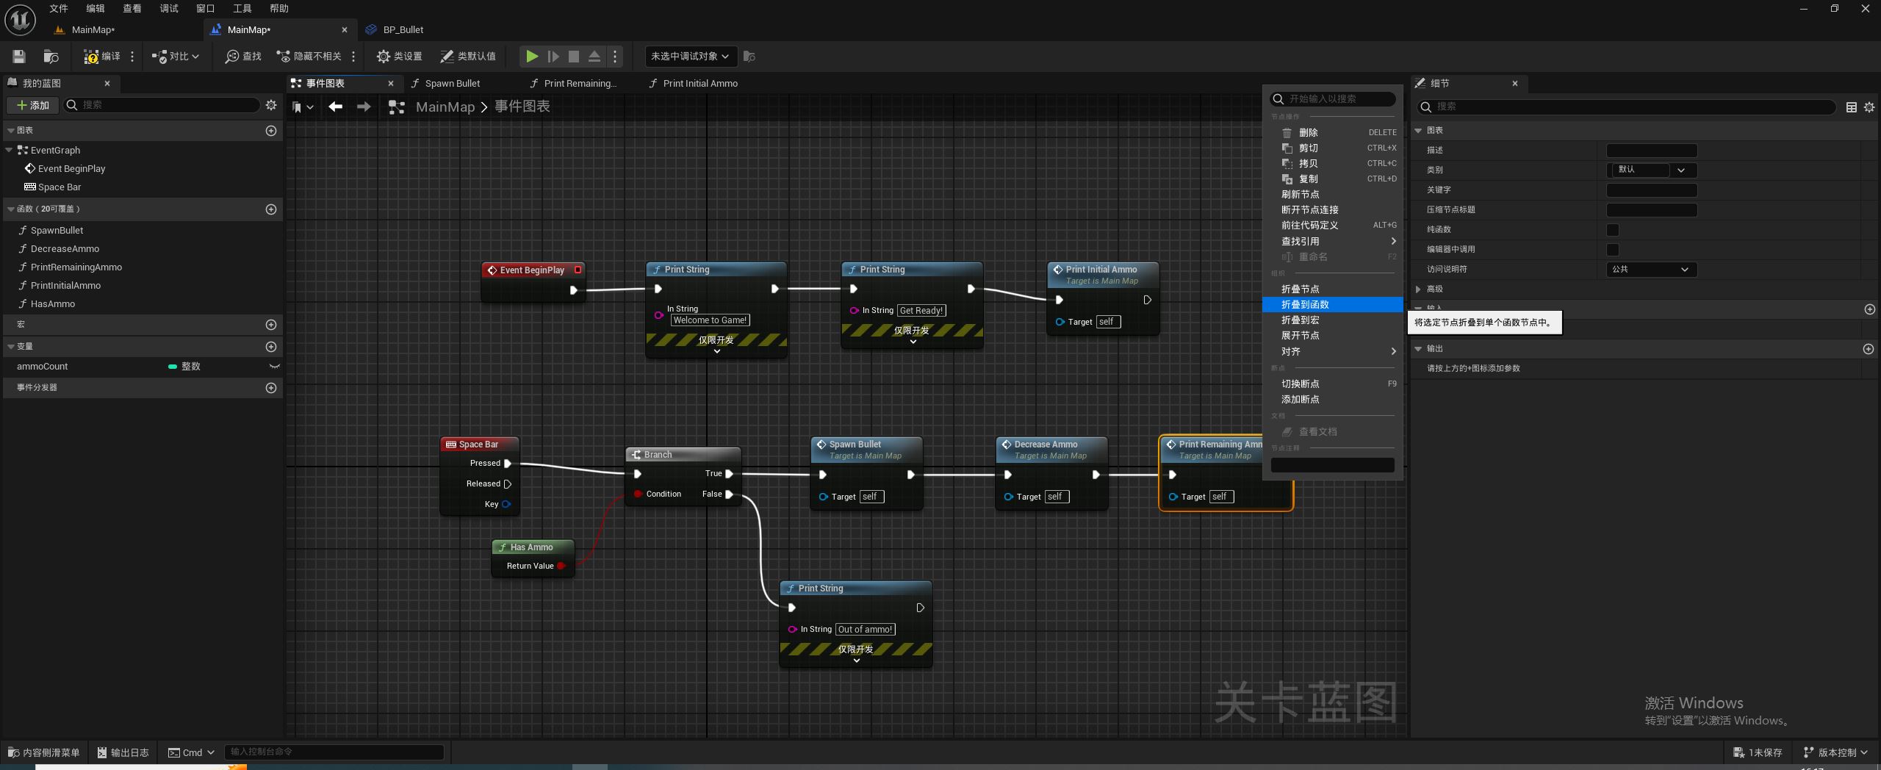The height and width of the screenshot is (770, 1881).
Task: Click the Compile (编译) button
Action: 102,57
